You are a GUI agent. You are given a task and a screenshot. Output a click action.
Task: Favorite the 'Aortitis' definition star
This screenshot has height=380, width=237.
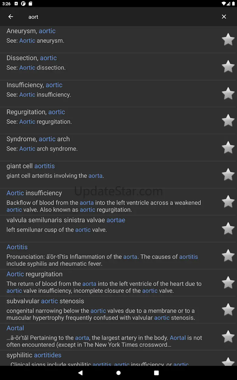click(x=228, y=255)
